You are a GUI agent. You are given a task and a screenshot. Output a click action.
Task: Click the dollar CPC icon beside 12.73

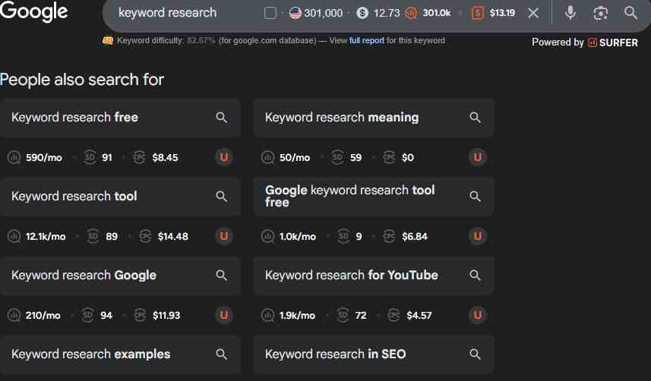point(362,13)
